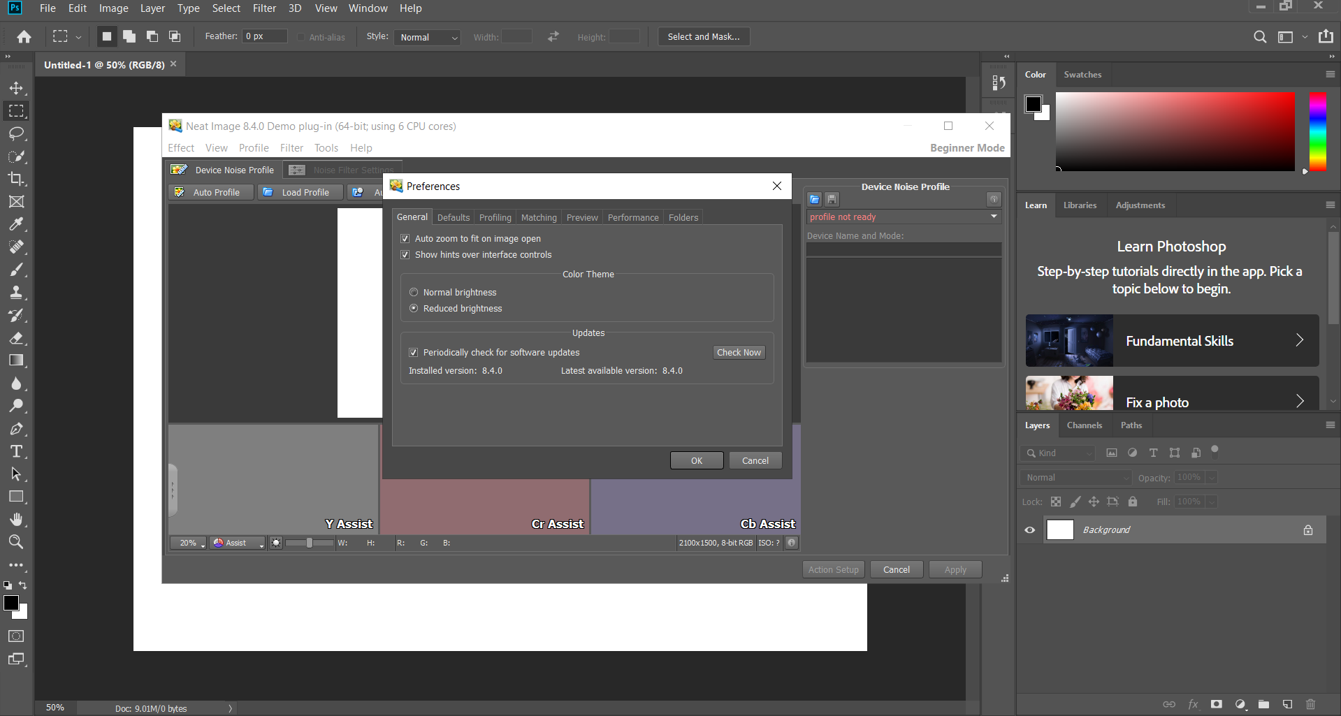The width and height of the screenshot is (1341, 716).
Task: Open the Folders preferences tab
Action: click(683, 218)
